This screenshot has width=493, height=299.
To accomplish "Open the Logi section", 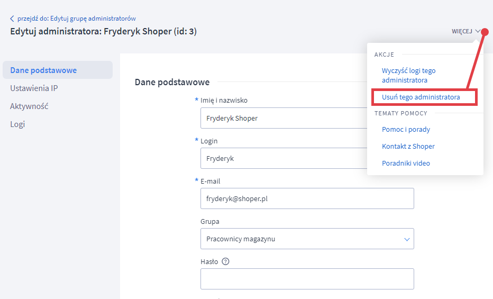I will point(17,124).
